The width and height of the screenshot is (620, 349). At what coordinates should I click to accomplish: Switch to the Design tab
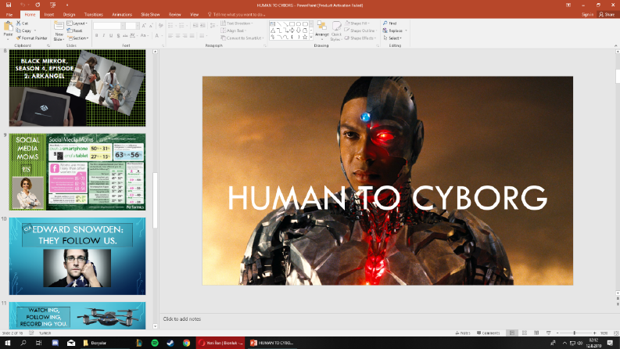click(69, 14)
